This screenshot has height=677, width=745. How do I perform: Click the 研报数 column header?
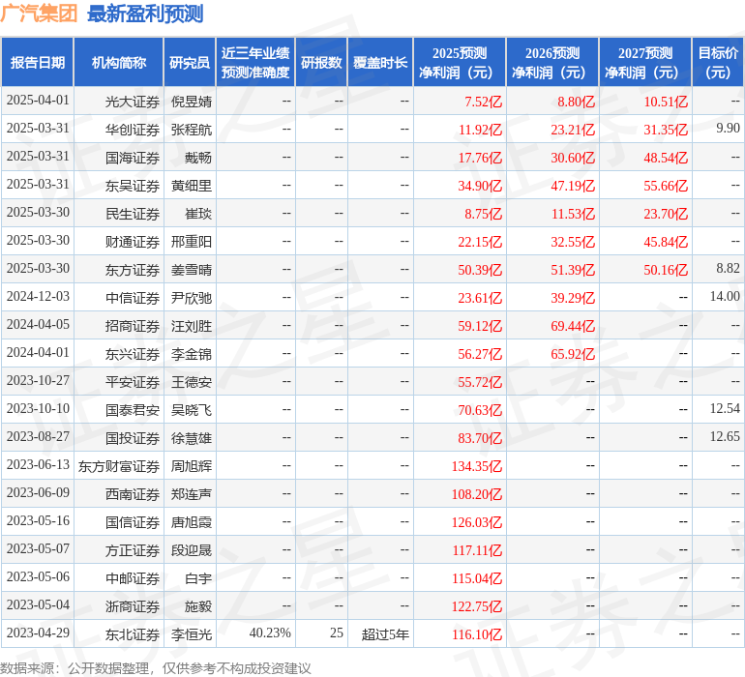(321, 62)
